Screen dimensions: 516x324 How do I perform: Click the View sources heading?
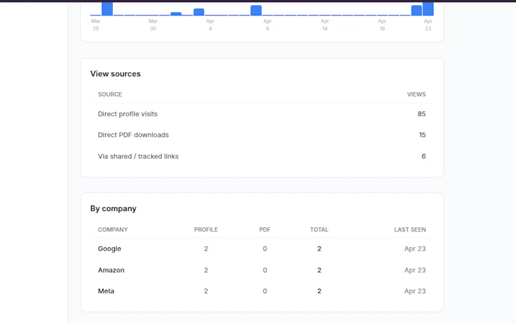pyautogui.click(x=115, y=74)
